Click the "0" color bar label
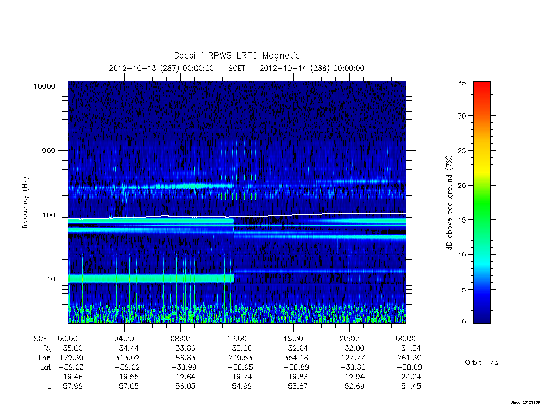 point(463,322)
